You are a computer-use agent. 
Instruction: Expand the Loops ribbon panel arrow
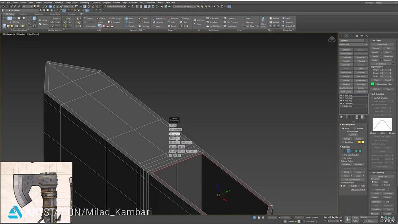[244, 30]
